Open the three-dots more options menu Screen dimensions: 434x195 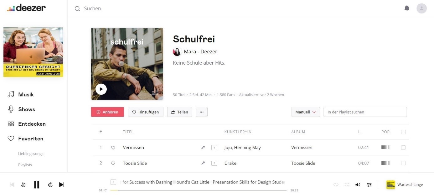pyautogui.click(x=201, y=112)
